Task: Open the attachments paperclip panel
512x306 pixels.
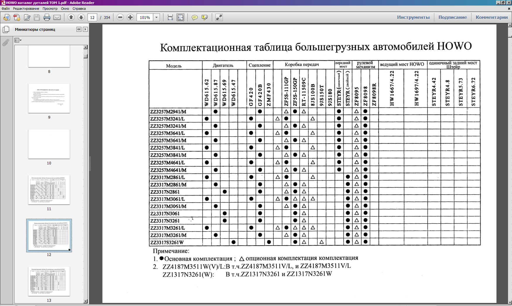Action: pyautogui.click(x=6, y=43)
